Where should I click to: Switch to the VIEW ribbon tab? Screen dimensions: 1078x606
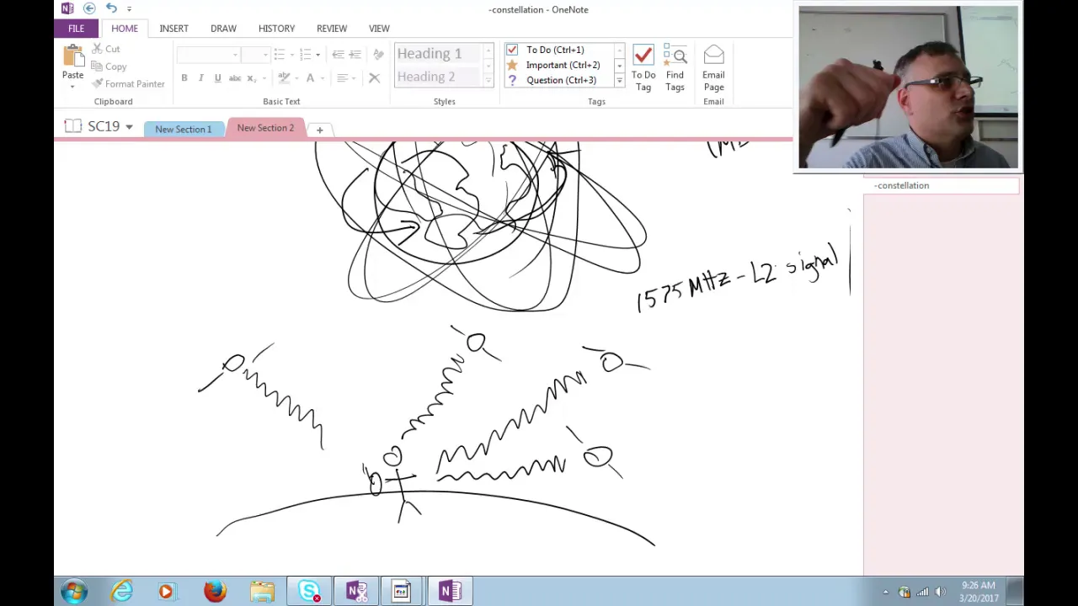click(x=379, y=29)
